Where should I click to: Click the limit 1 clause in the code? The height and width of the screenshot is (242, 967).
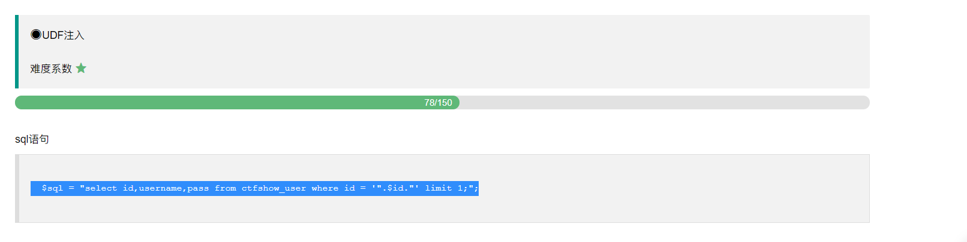[443, 188]
